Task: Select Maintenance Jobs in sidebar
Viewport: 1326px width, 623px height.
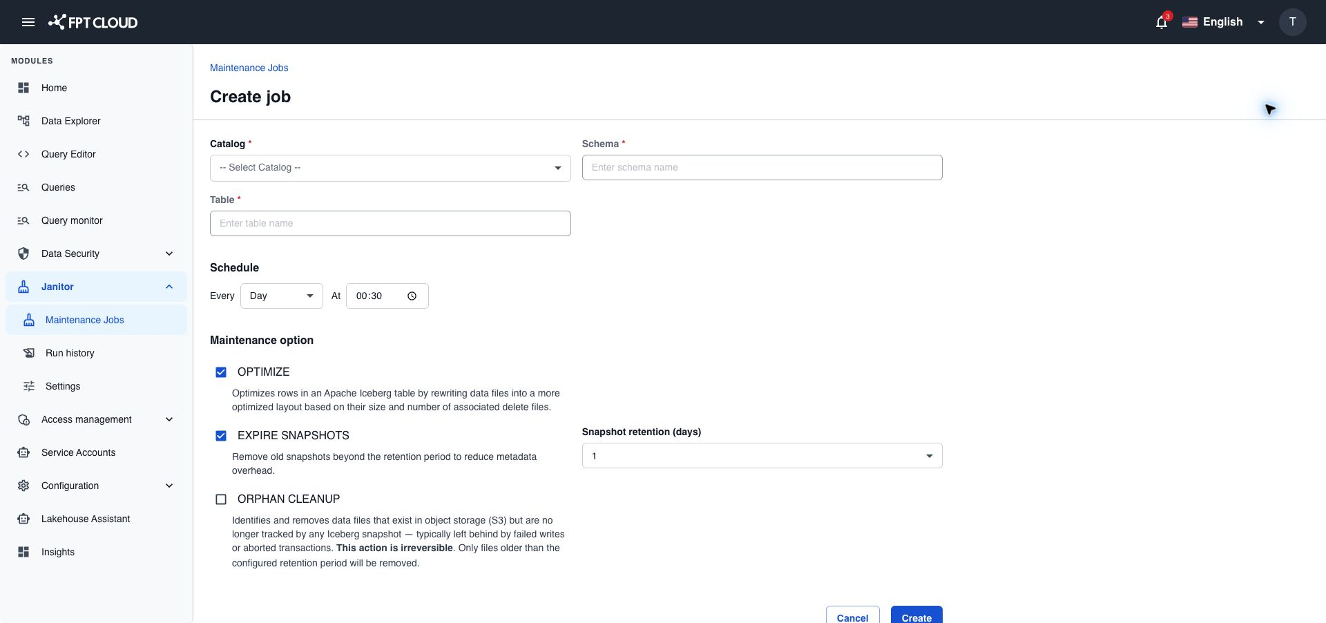Action: [96, 320]
